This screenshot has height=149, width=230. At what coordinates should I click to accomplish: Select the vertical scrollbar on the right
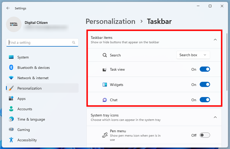coord(227,62)
